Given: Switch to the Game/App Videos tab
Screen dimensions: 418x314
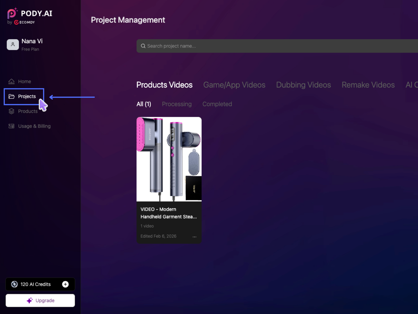Looking at the screenshot, I should click(234, 85).
